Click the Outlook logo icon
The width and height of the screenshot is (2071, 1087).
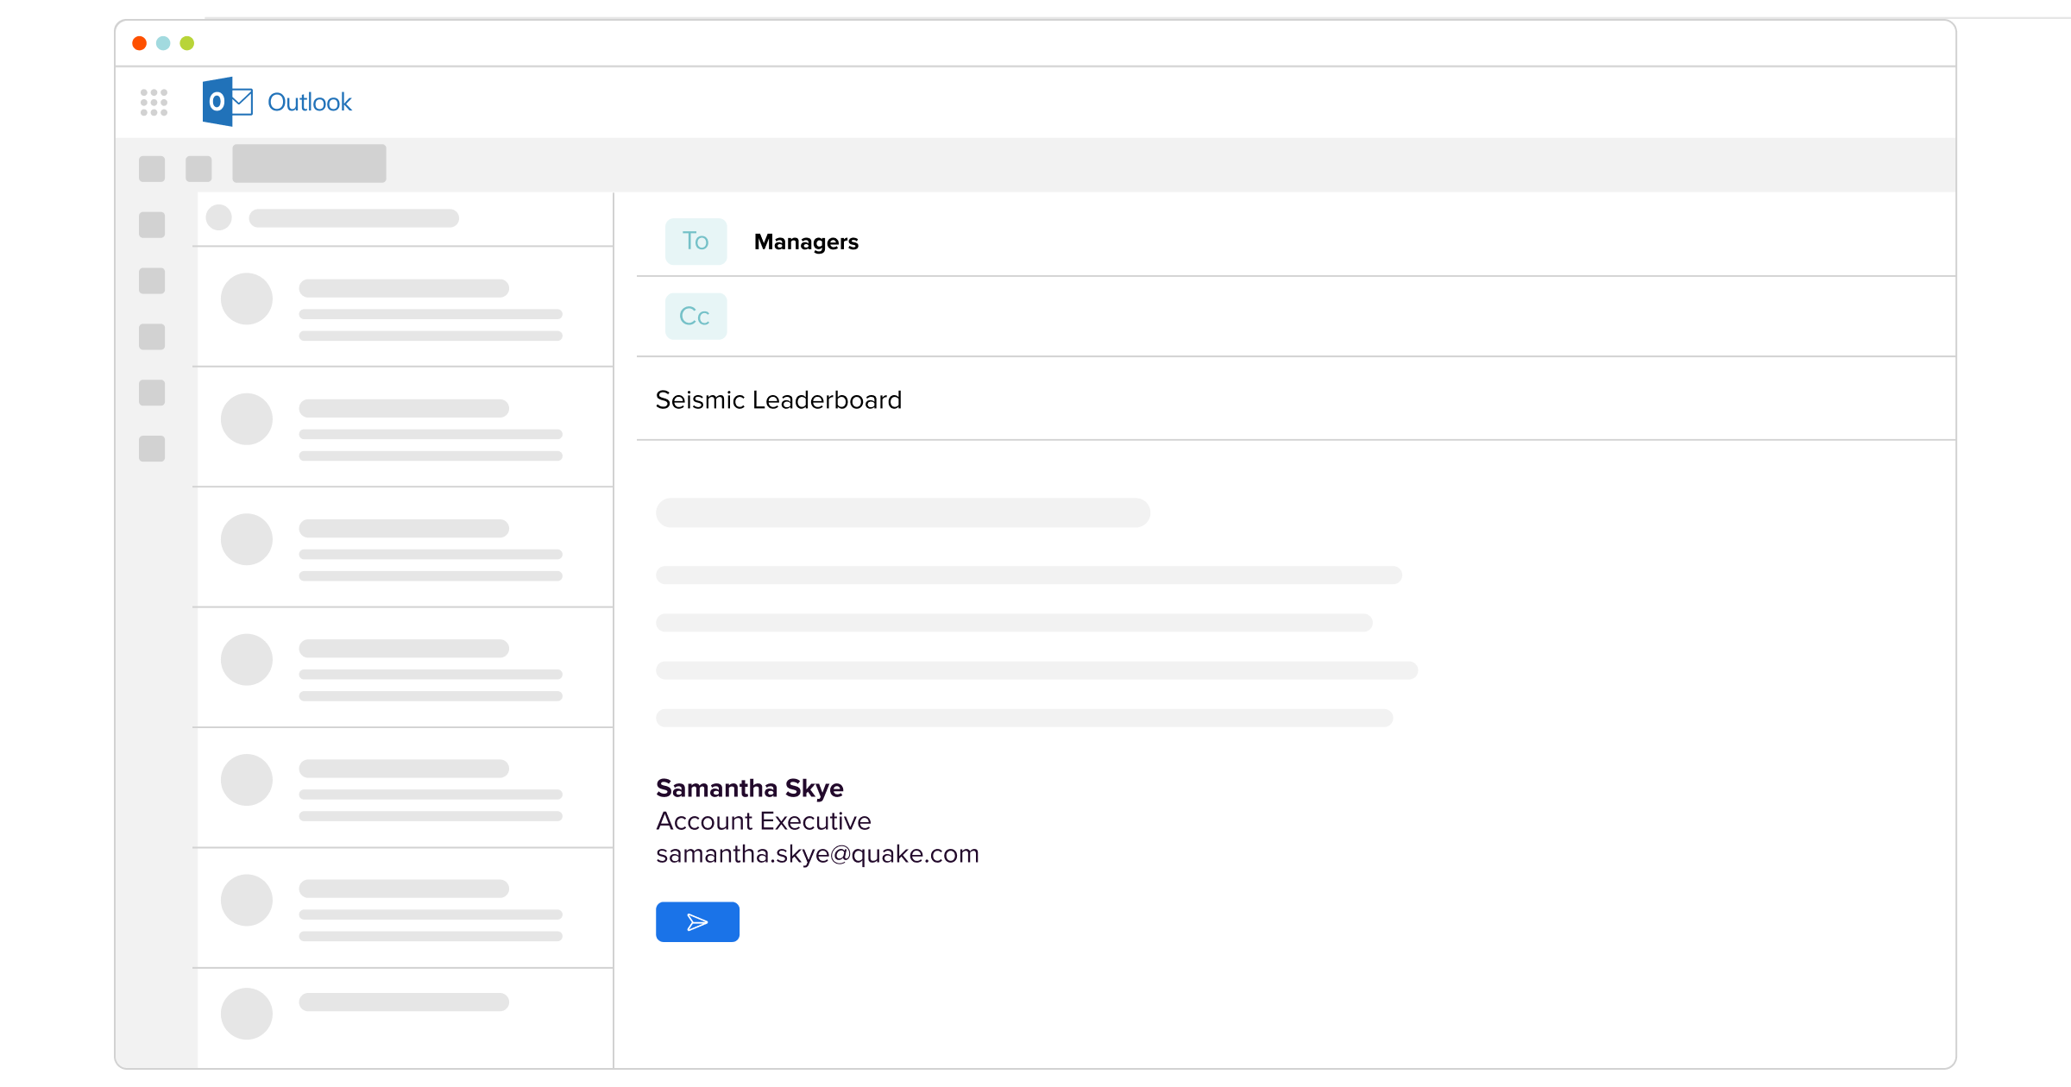227,102
